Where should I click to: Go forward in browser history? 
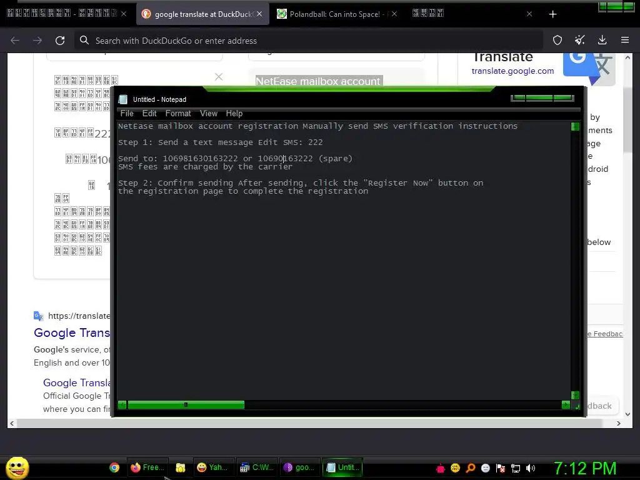point(37,41)
